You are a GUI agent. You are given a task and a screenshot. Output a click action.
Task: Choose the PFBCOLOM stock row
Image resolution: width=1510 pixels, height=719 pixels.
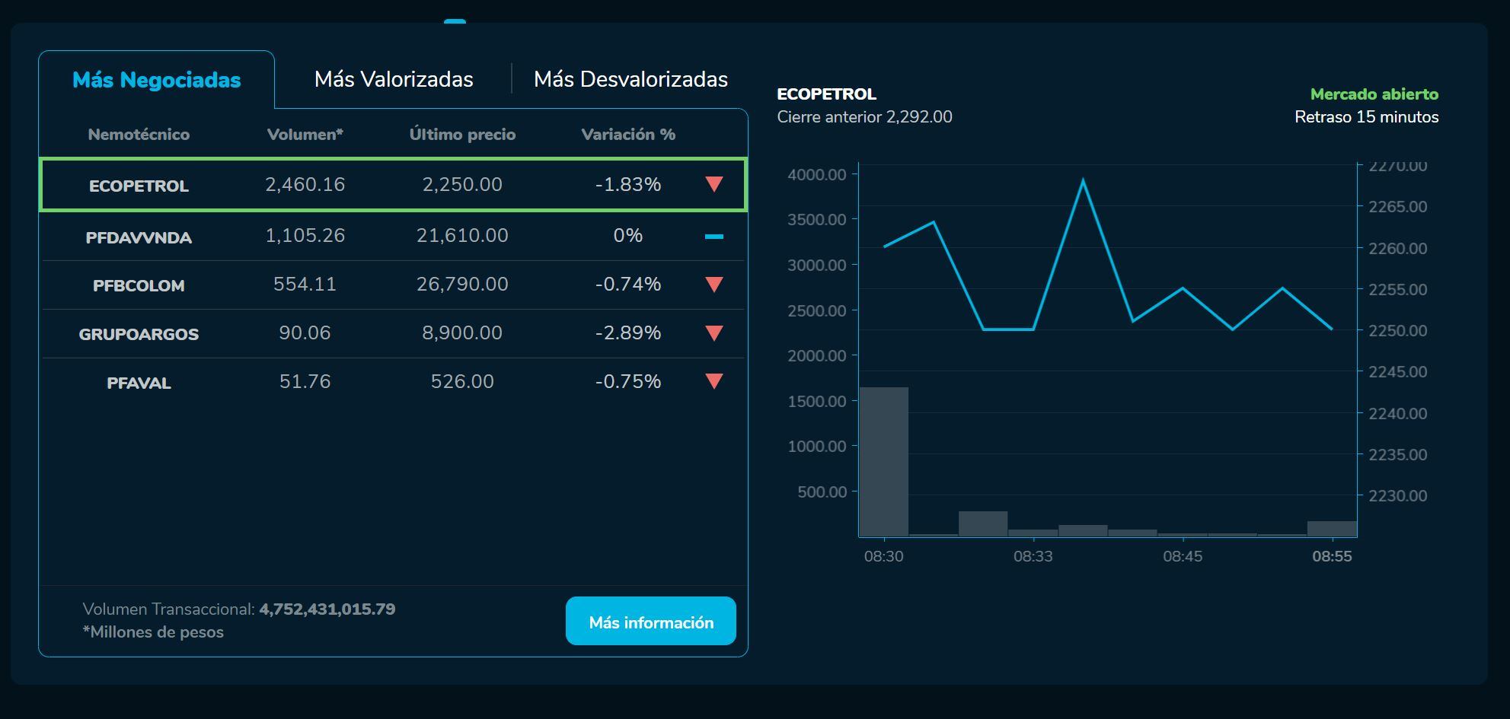[139, 286]
